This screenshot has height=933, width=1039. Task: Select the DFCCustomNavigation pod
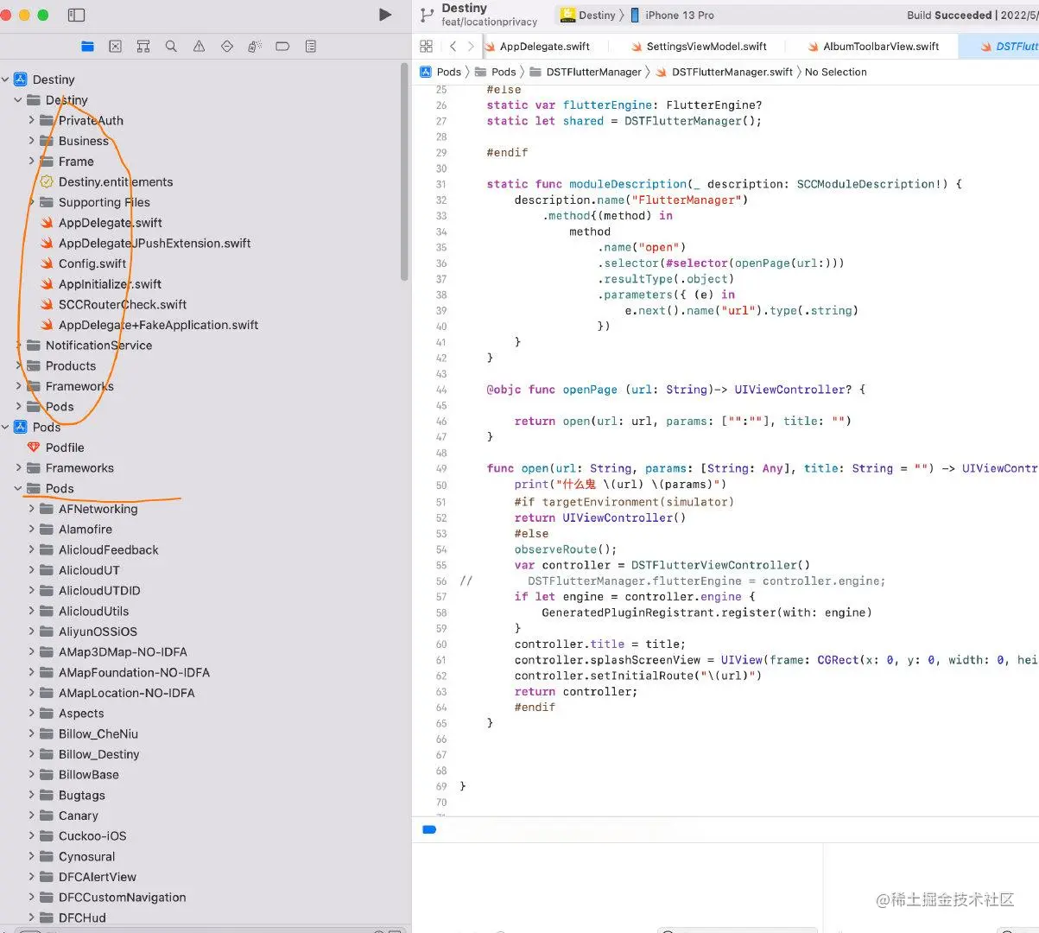coord(123,898)
